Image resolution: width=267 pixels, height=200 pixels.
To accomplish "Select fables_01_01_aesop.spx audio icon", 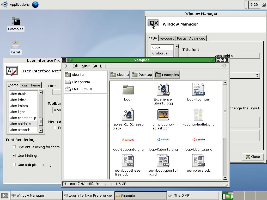I will [x=128, y=115].
